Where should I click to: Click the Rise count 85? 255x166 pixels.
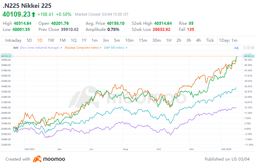click(x=191, y=23)
